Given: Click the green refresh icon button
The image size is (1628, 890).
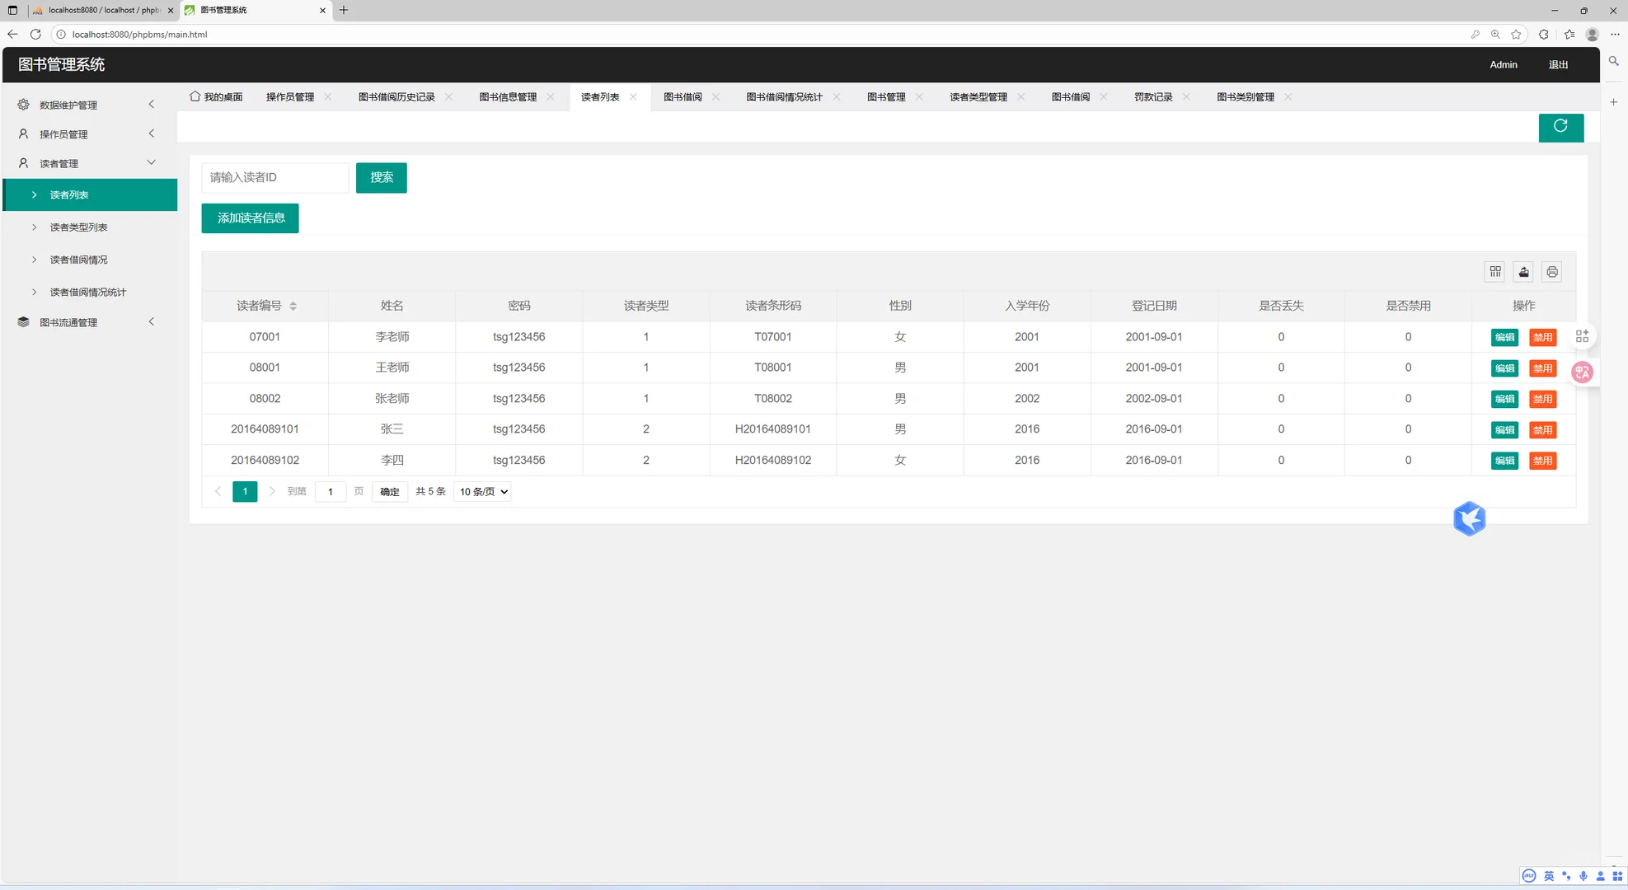Looking at the screenshot, I should (x=1560, y=127).
